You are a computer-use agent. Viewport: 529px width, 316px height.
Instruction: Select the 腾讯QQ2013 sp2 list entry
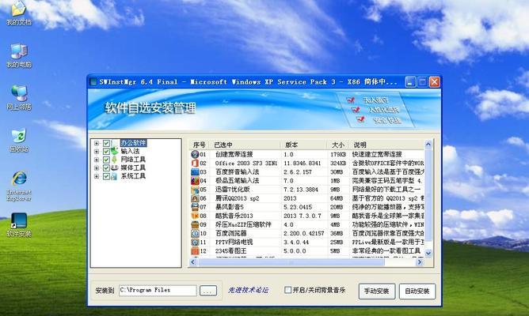(237, 198)
